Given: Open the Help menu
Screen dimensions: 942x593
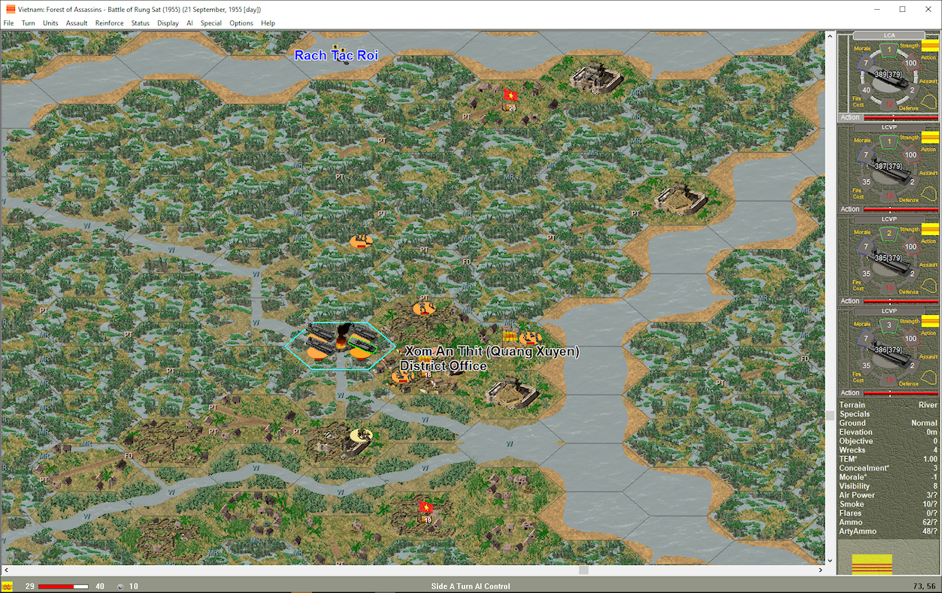Looking at the screenshot, I should [268, 23].
